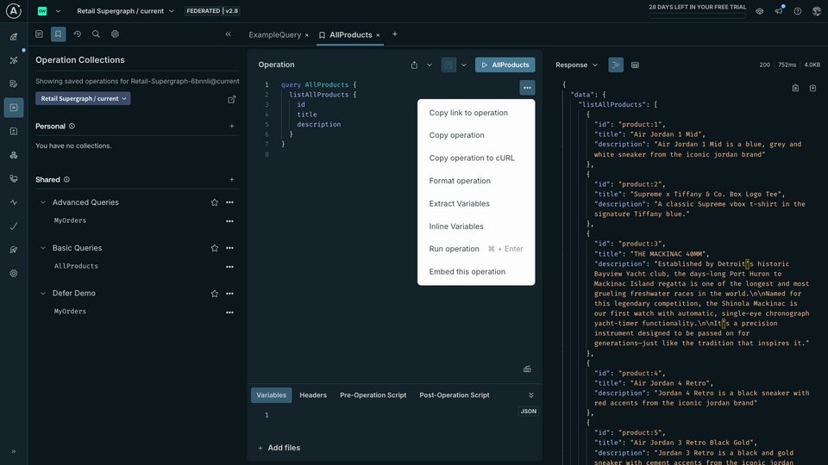Run the AllProducts operation button
828x465 pixels.
505,65
